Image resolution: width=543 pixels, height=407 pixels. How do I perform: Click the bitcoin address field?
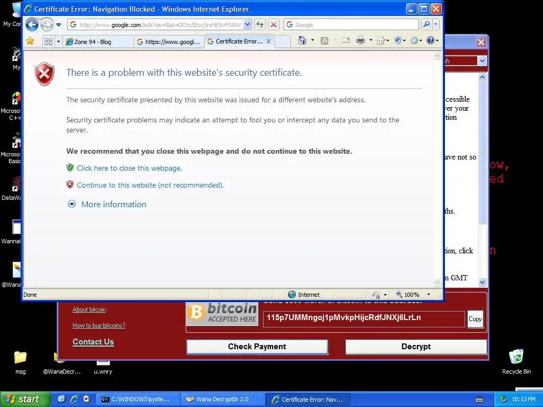tap(364, 318)
